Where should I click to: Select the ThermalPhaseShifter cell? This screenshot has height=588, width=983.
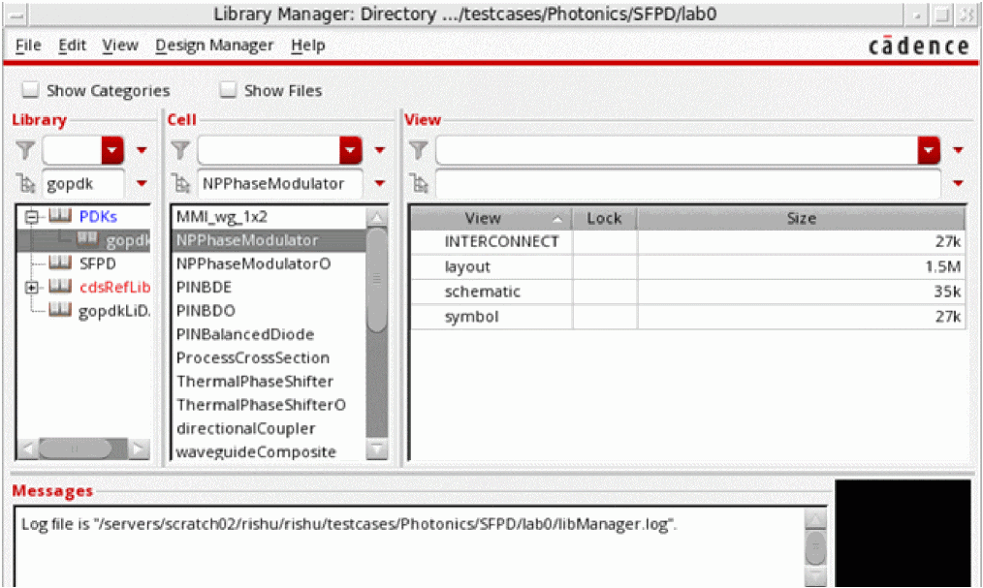coord(255,381)
